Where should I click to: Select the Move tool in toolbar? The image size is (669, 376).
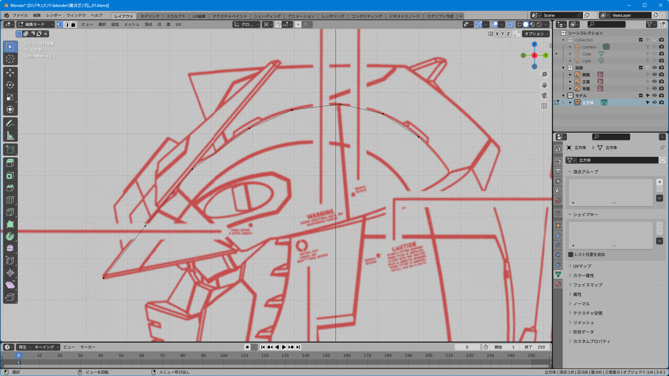[10, 72]
